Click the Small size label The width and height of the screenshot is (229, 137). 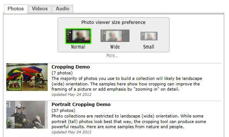(x=148, y=47)
